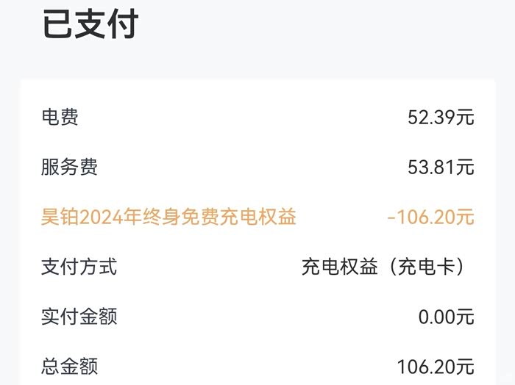
Task: Click the 53.81元 service fee amount
Action: tap(441, 168)
